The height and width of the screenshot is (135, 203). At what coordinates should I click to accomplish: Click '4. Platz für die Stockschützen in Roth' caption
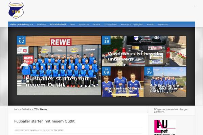[166, 88]
